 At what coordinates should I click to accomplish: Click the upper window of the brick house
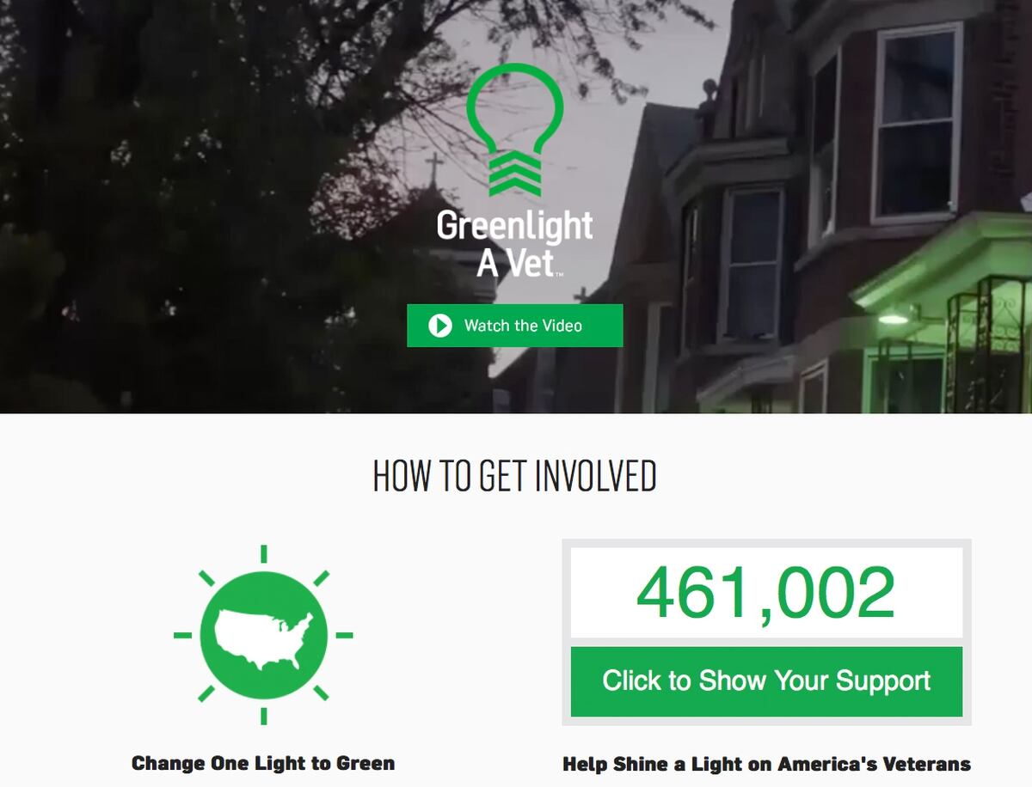pos(918,122)
